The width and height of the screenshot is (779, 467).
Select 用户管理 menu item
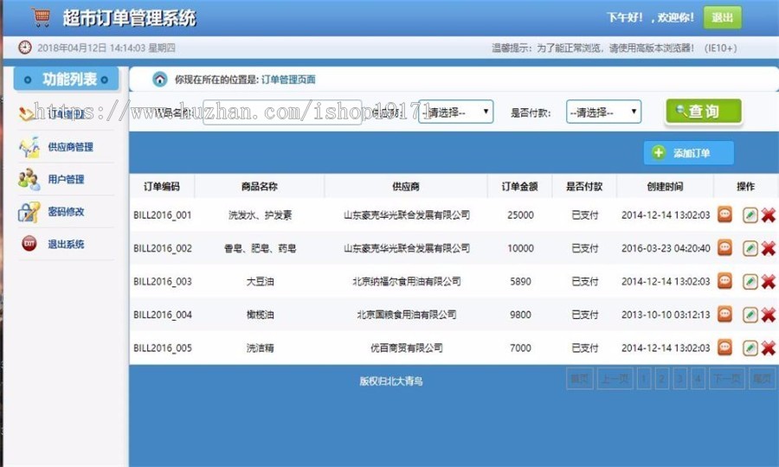(66, 180)
